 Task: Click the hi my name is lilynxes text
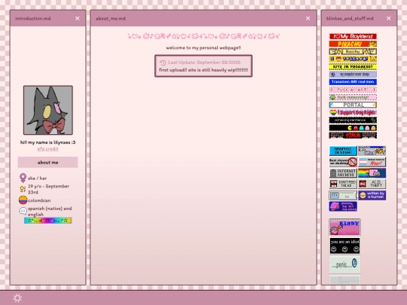[x=47, y=142]
